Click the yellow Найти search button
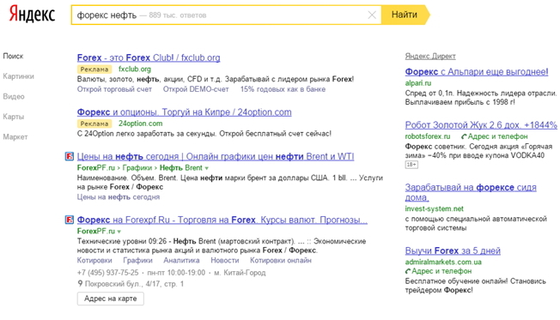Viewport: 560px width, 320px height. [405, 15]
